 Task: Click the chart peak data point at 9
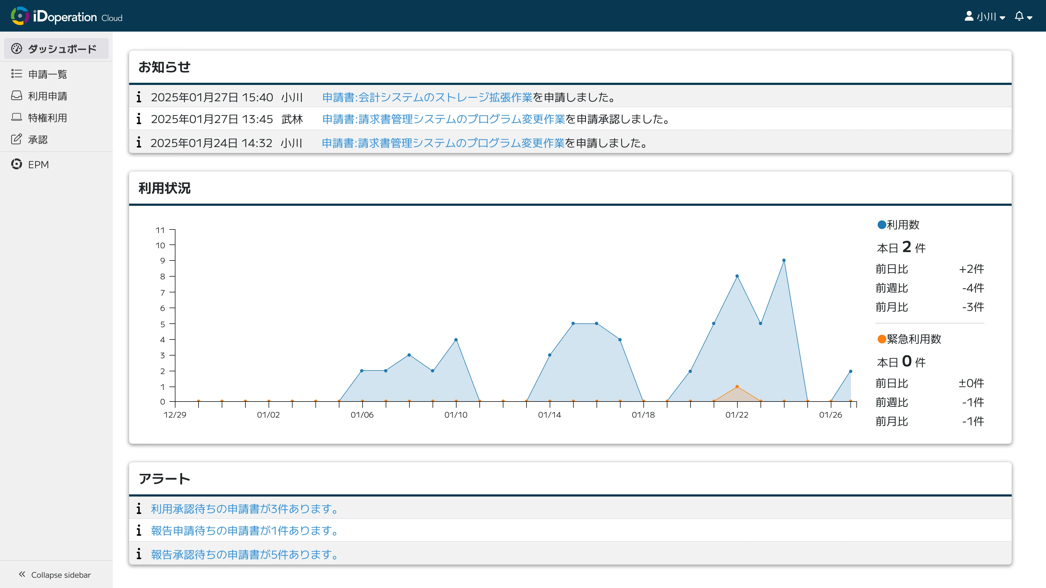pyautogui.click(x=784, y=261)
